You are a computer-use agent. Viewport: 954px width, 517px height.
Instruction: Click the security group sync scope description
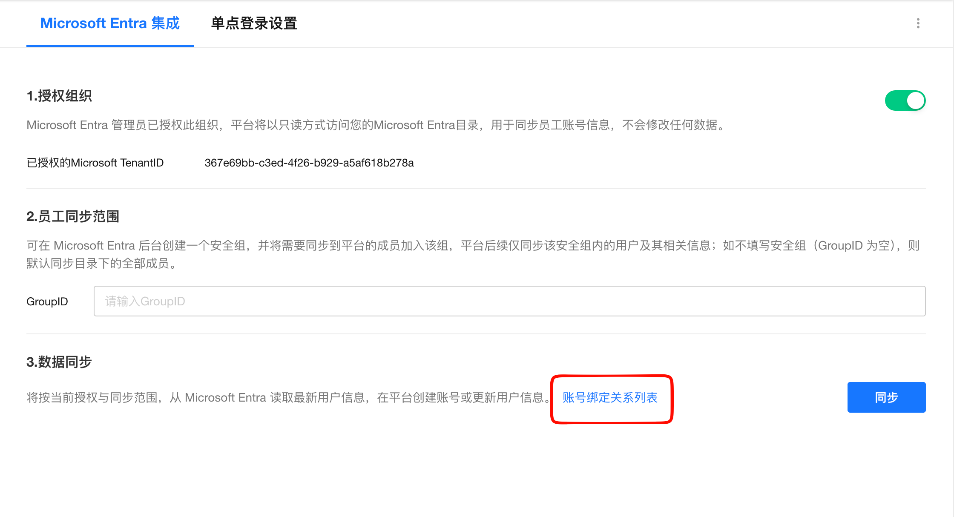(x=473, y=254)
